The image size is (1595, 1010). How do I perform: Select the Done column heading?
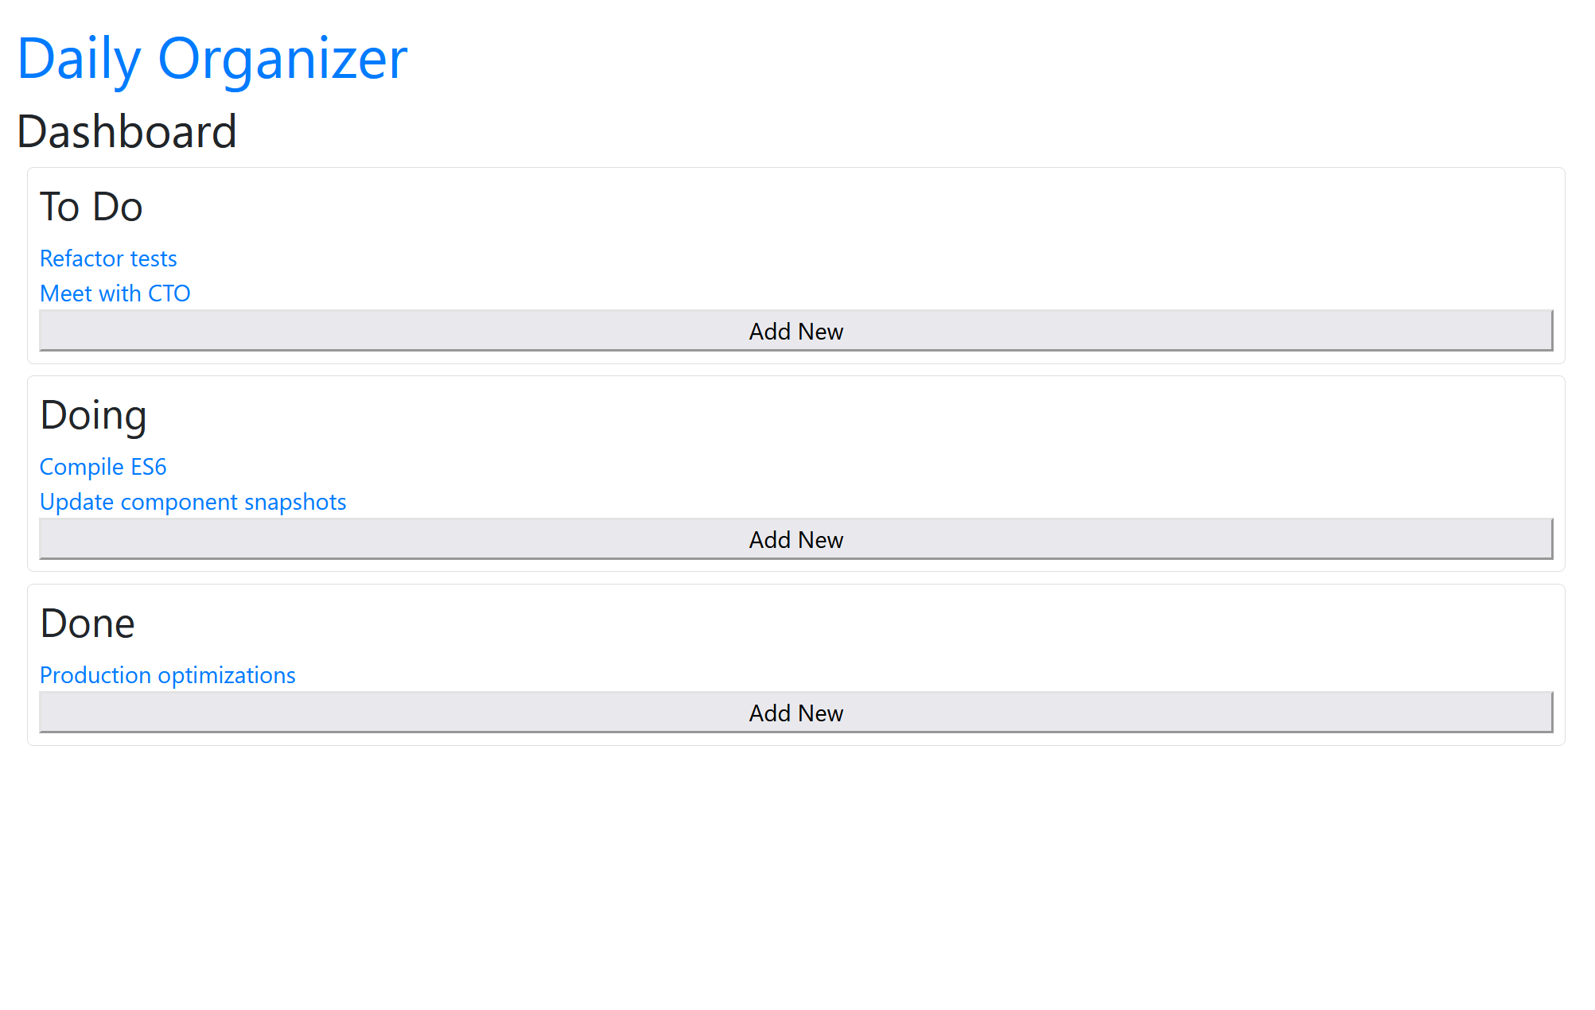click(87, 624)
